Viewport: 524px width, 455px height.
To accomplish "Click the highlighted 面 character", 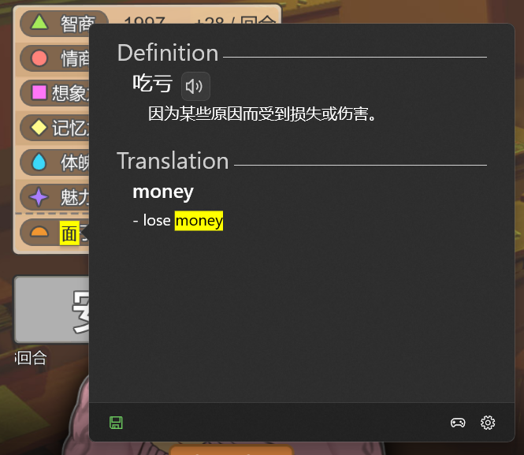I will coord(69,233).
